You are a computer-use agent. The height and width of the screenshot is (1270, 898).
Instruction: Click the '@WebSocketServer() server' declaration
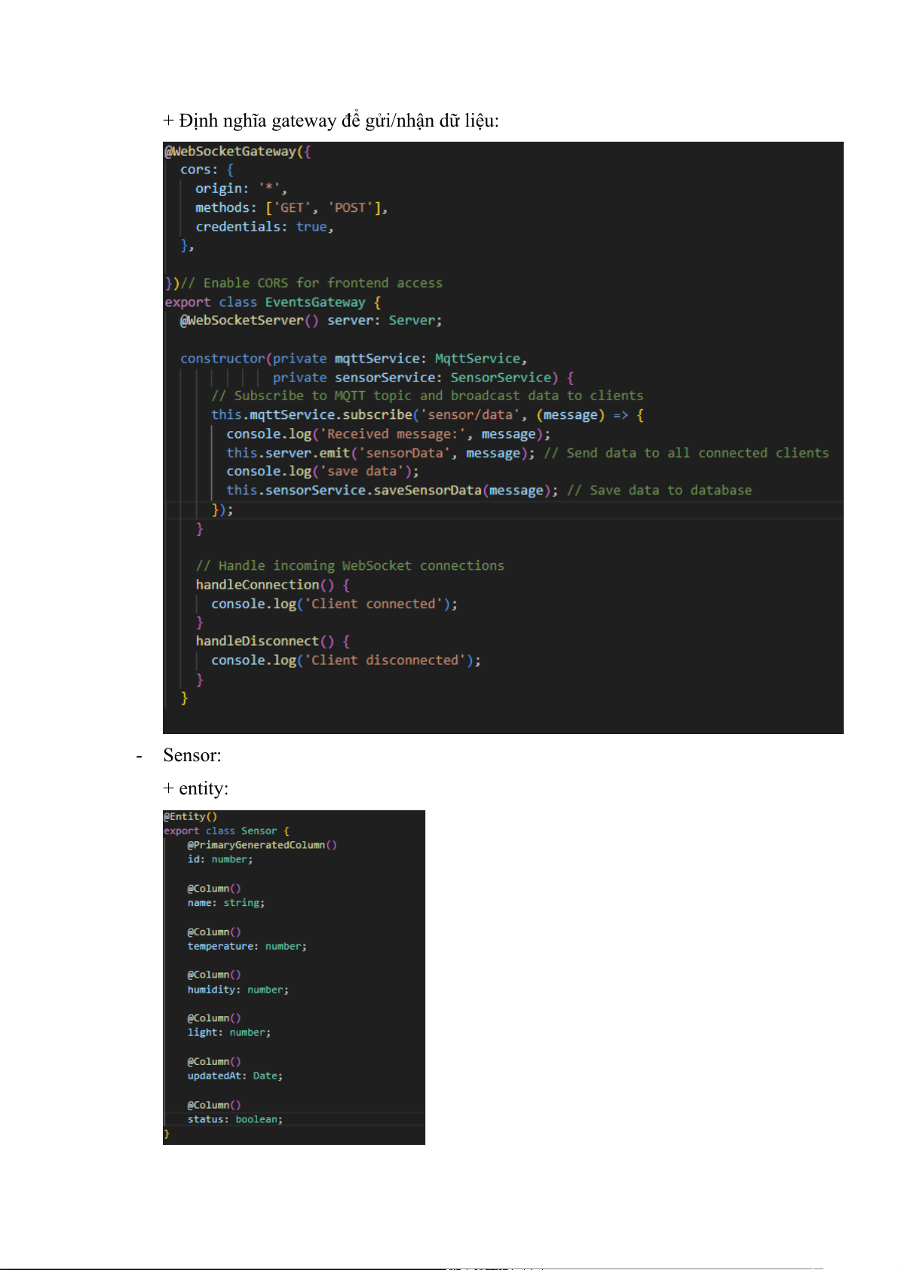coord(310,321)
